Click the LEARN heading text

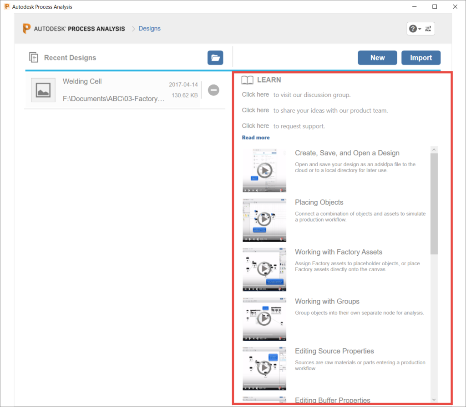pyautogui.click(x=269, y=80)
